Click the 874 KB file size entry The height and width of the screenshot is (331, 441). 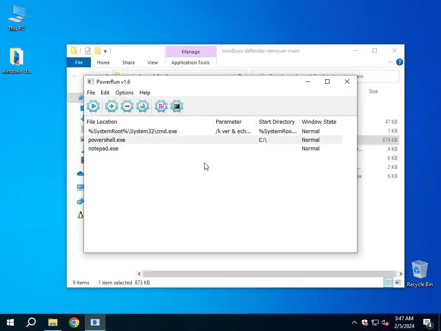[389, 140]
